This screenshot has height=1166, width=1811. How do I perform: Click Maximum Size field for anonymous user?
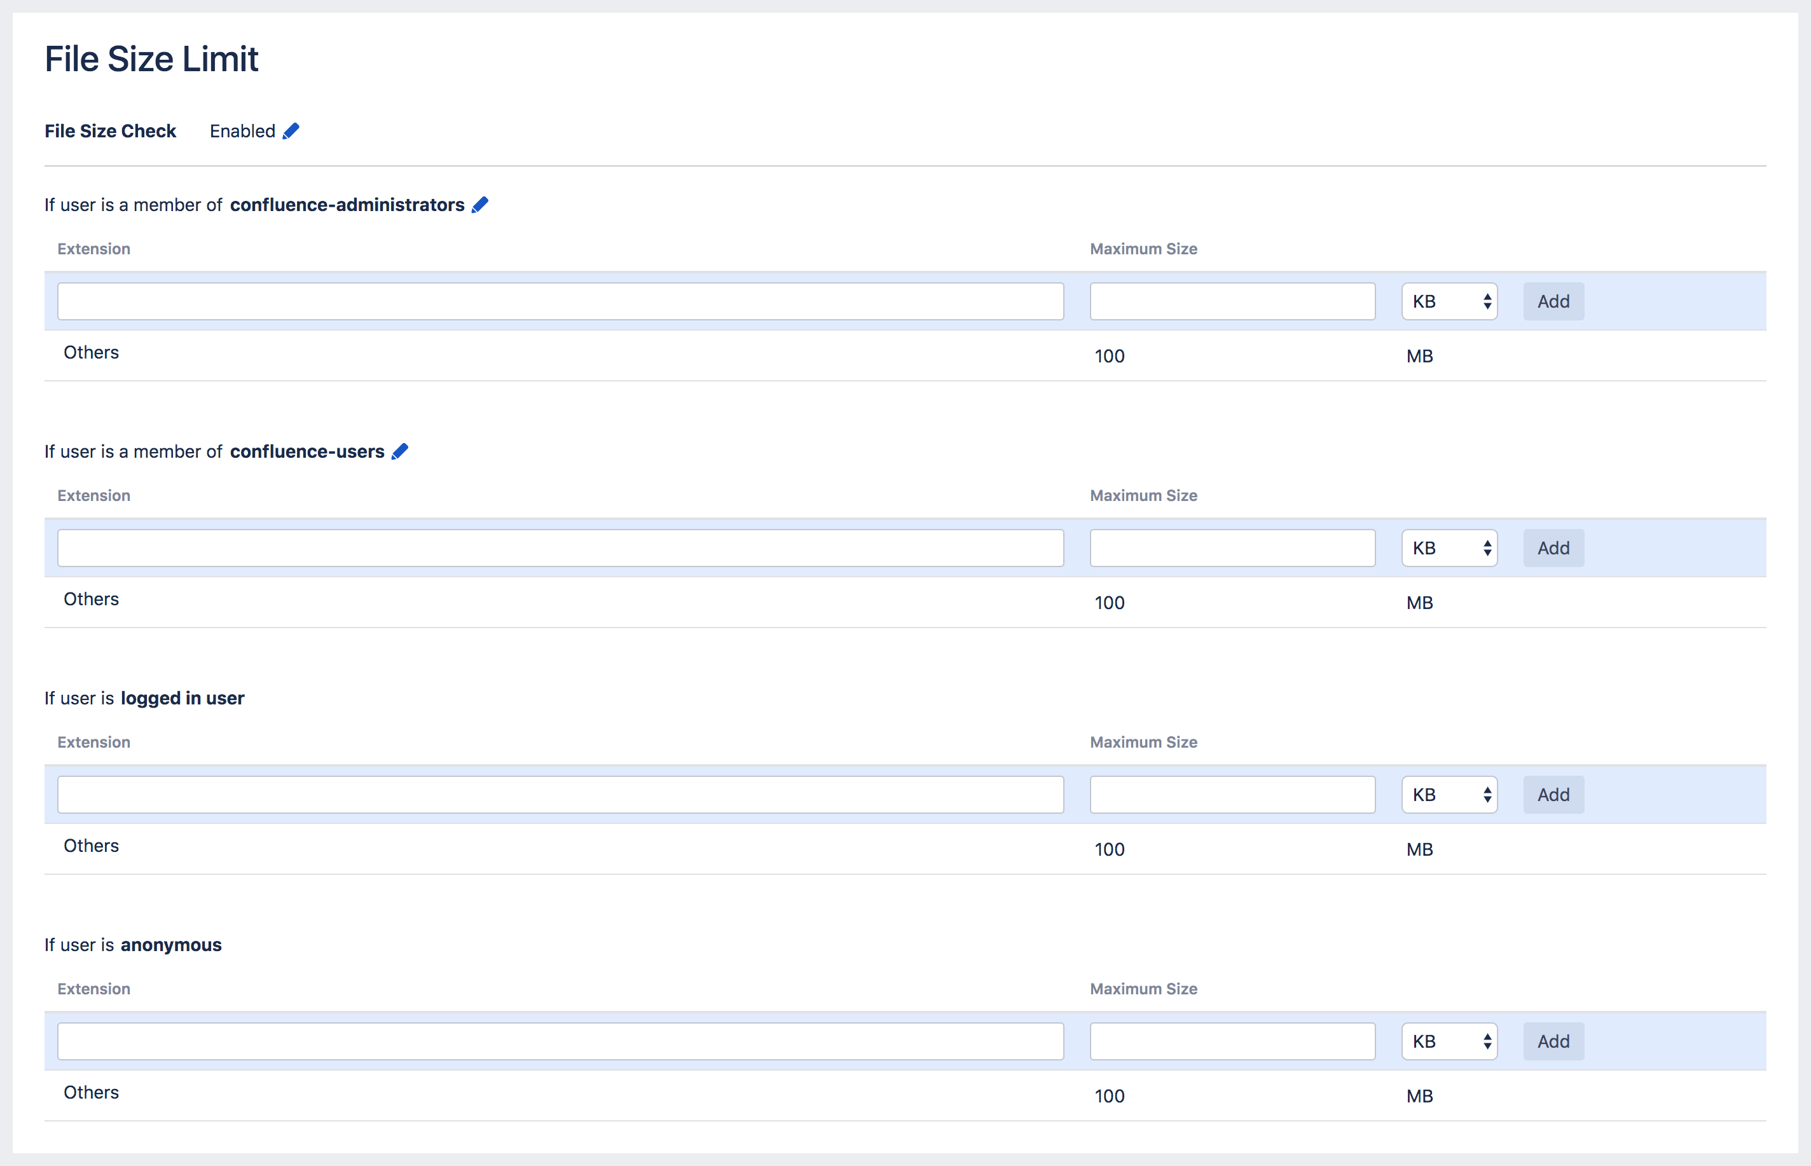1232,1042
